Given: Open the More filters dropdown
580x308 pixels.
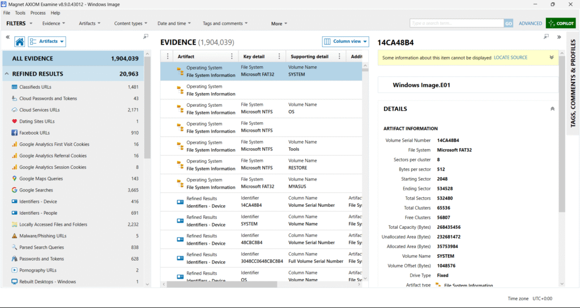Looking at the screenshot, I should (x=279, y=24).
